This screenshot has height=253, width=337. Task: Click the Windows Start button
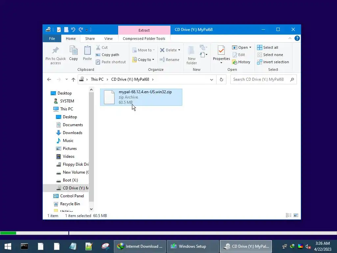[8, 246]
